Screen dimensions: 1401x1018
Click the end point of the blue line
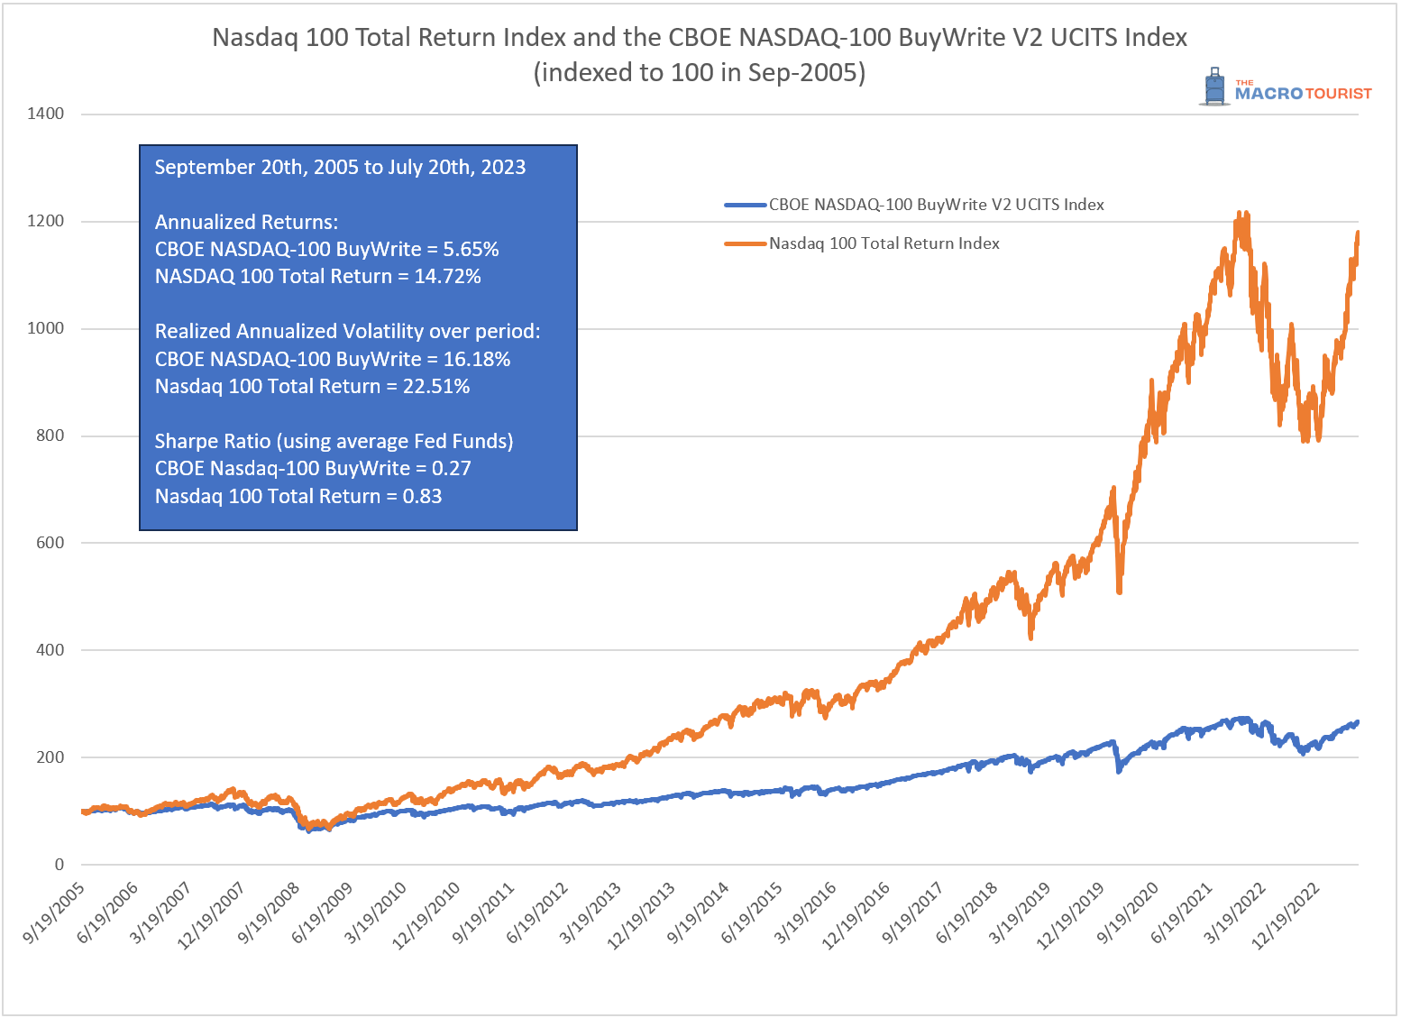click(x=1358, y=721)
